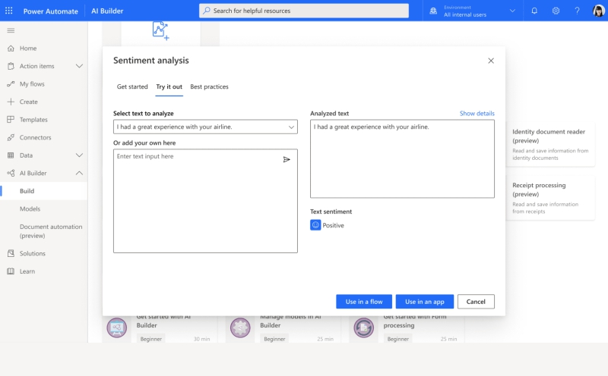Screen dimensions: 608x376
Task: Switch to the Best practices tab
Action: tap(210, 86)
